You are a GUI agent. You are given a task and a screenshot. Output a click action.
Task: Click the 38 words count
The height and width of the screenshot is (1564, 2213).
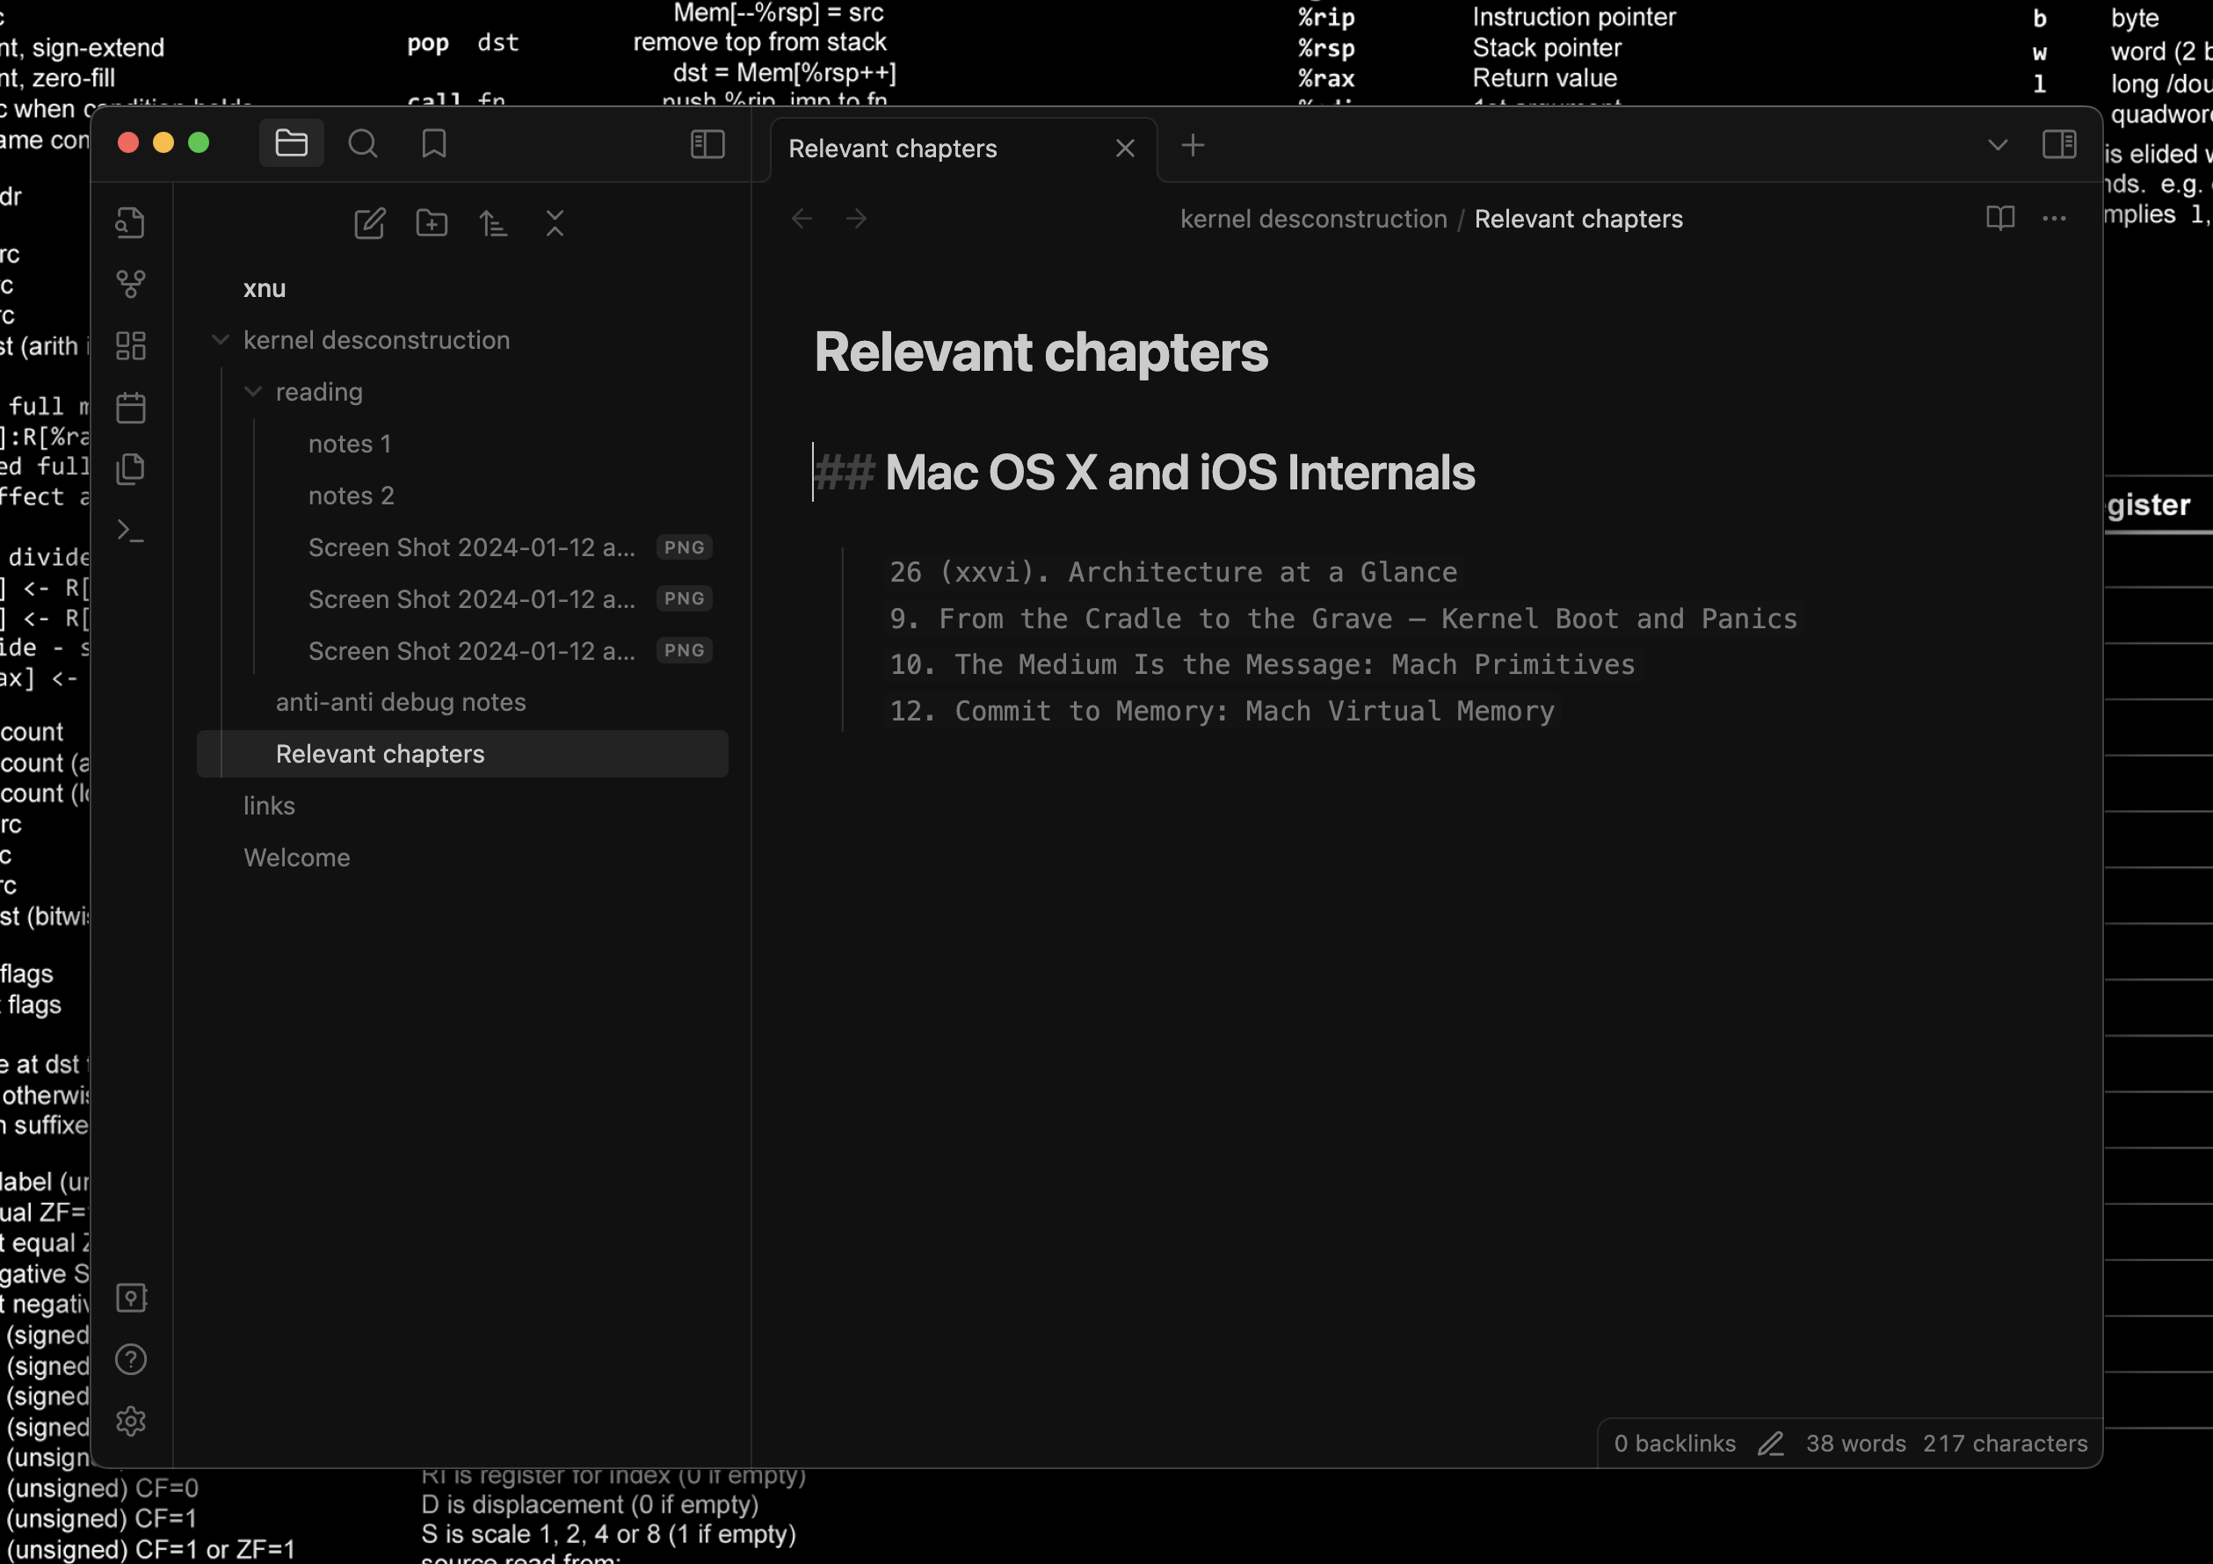[1856, 1444]
